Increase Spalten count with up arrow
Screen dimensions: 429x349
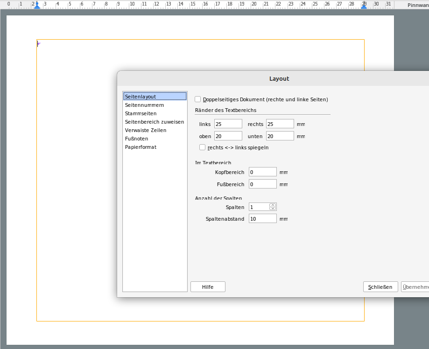pos(273,205)
